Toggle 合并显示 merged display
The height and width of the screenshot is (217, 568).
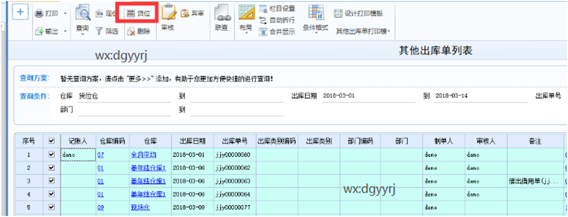277,32
